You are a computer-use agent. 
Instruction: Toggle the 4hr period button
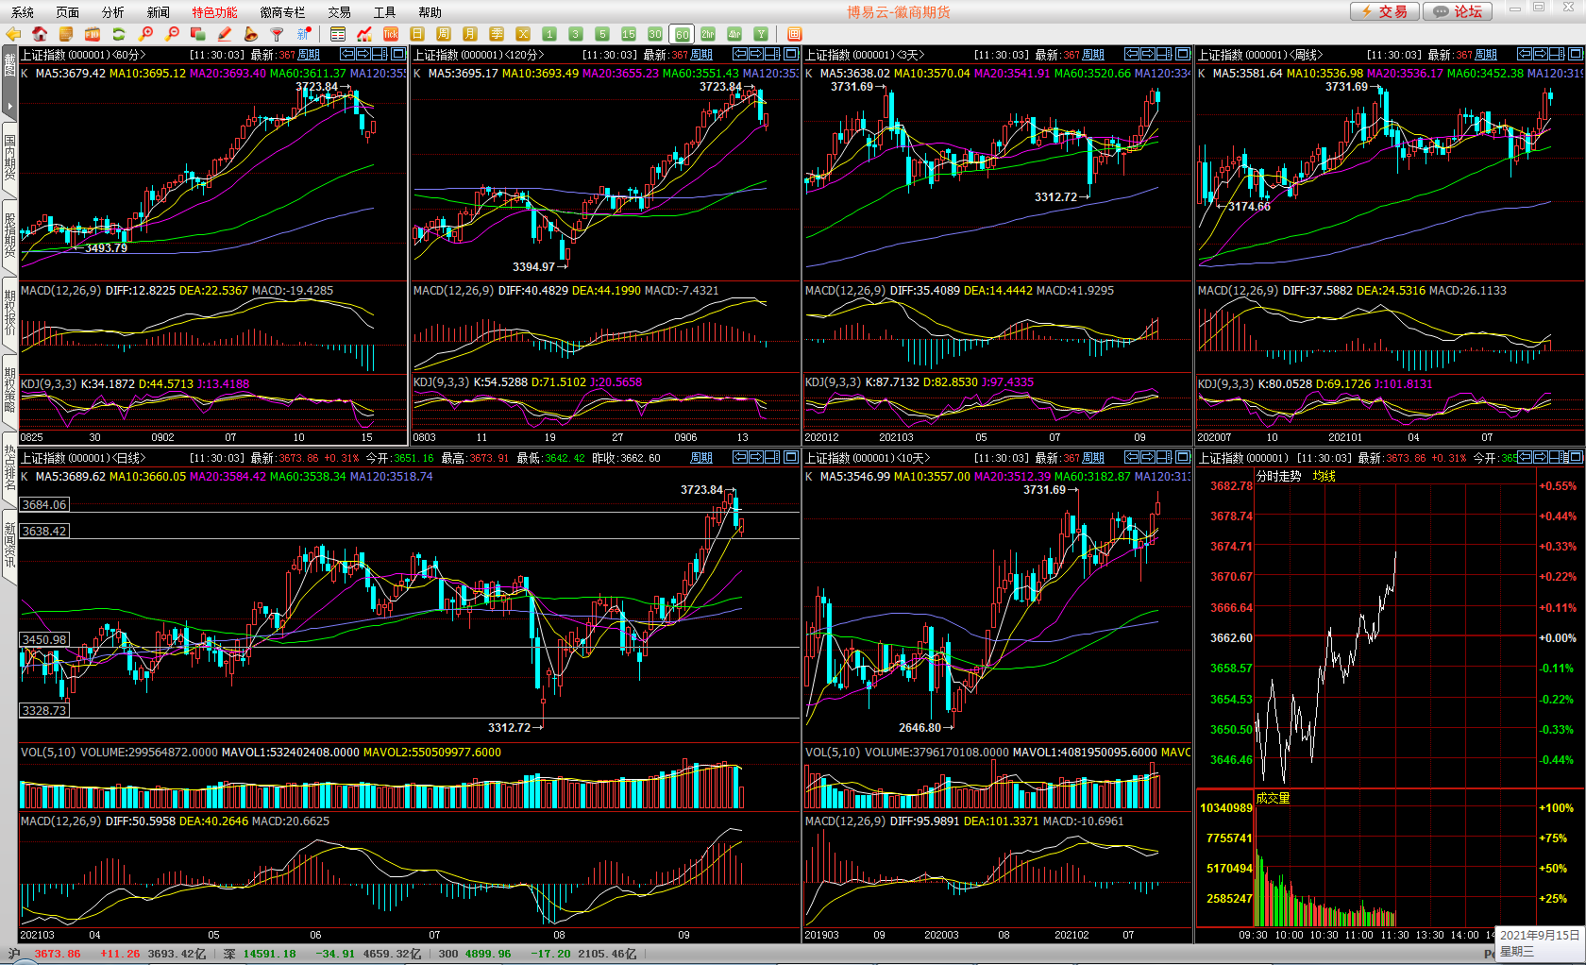[x=734, y=34]
